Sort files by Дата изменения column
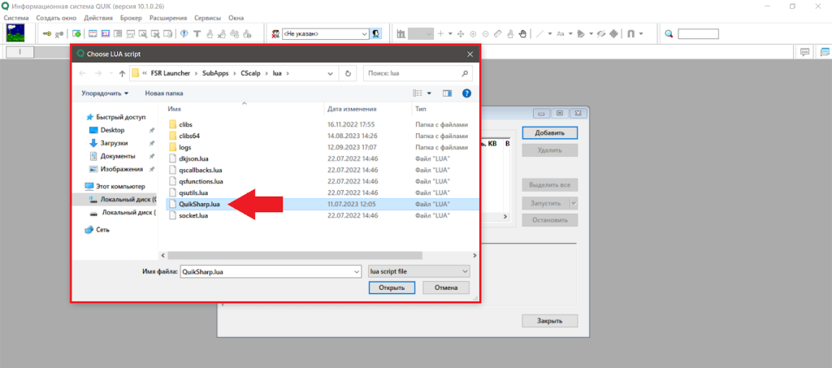The width and height of the screenshot is (832, 368). click(x=352, y=109)
